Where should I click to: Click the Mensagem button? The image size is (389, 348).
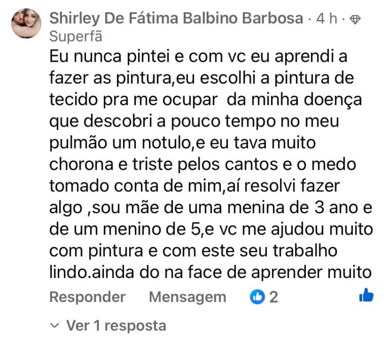187,296
